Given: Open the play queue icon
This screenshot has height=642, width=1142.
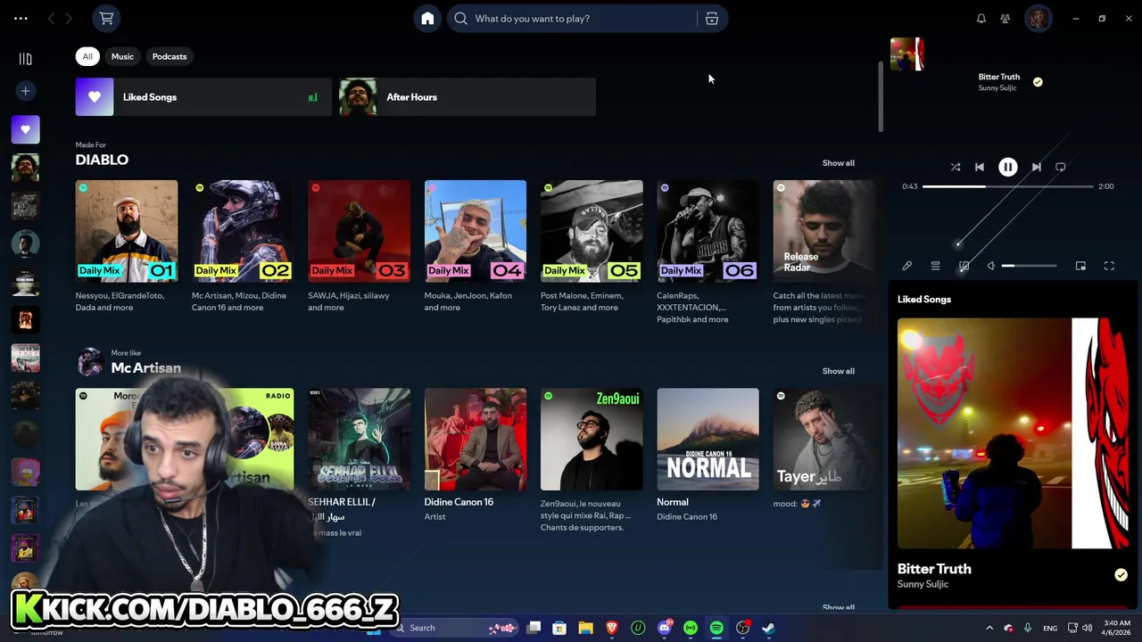Looking at the screenshot, I should pyautogui.click(x=935, y=266).
